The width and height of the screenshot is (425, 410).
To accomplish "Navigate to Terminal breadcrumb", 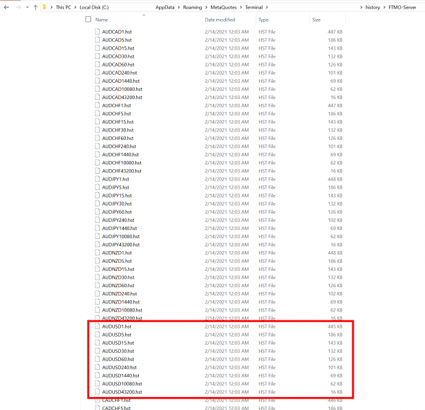I will point(254,7).
